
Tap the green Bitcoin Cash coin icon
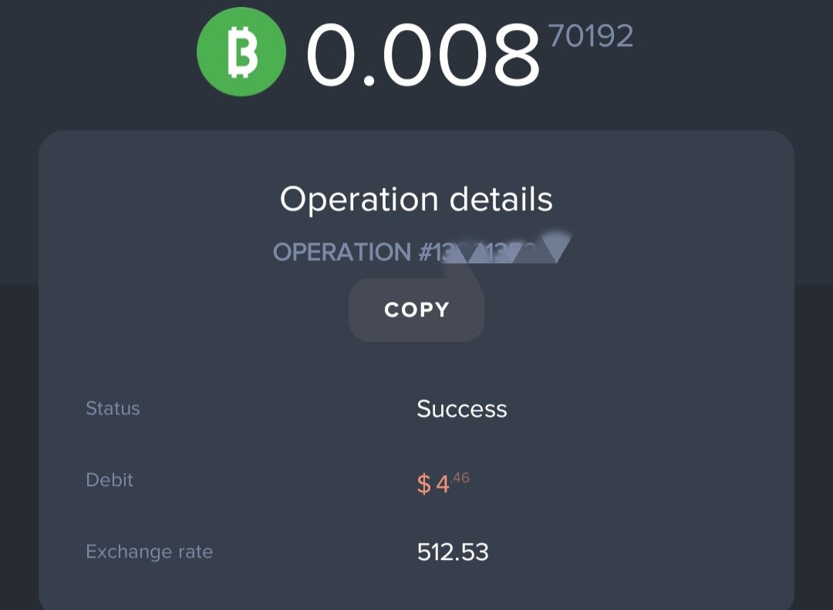(x=241, y=52)
